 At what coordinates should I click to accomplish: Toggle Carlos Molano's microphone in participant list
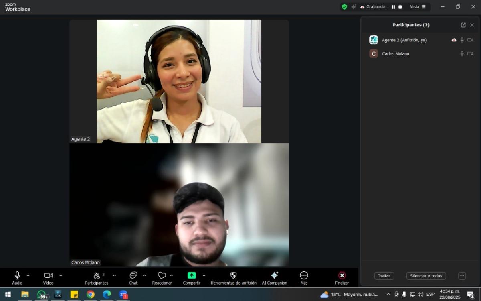click(462, 54)
